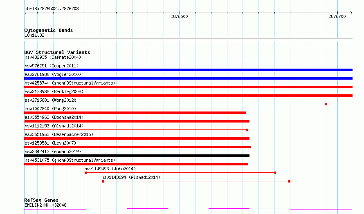This screenshot has width=364, height=214.
Task: Click the black nsv3342413 variant bar
Action: 137,156
